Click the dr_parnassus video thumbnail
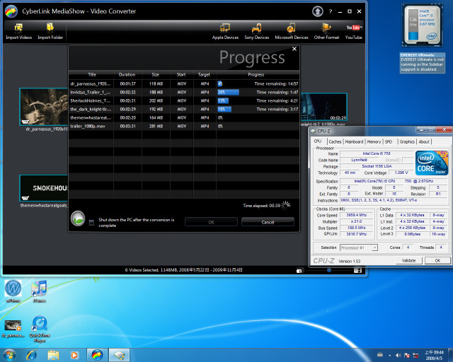Viewport: 453px width, 362px height. [44, 107]
